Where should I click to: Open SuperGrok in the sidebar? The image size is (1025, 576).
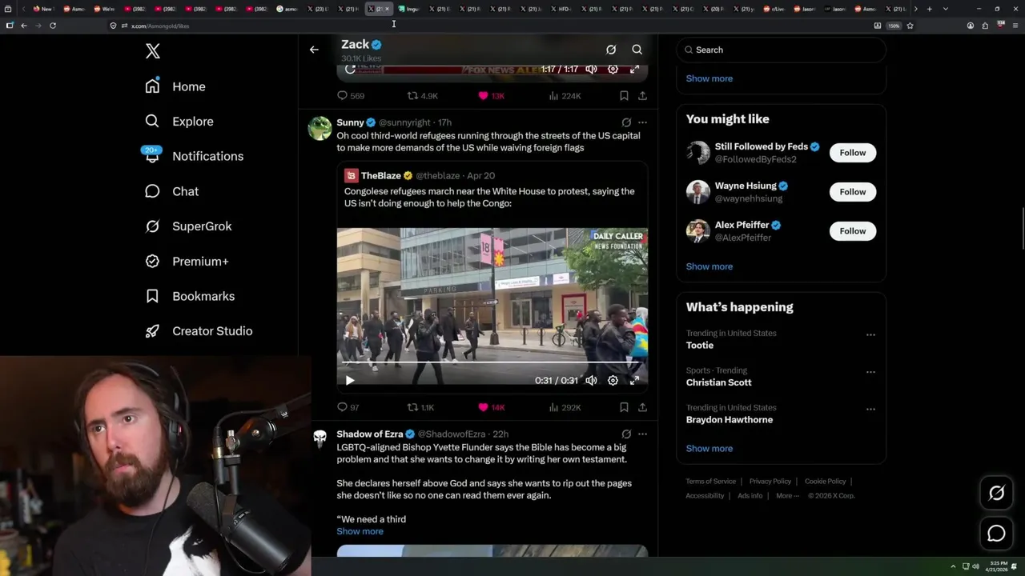[x=188, y=226]
